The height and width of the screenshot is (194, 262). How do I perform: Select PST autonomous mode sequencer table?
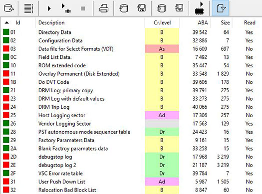click(84, 132)
